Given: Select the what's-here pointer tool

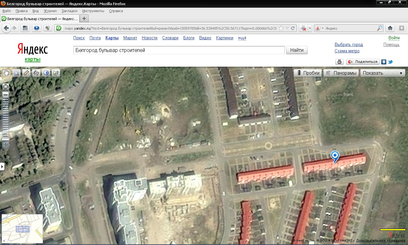Looking at the screenshot, I should click(56, 73).
